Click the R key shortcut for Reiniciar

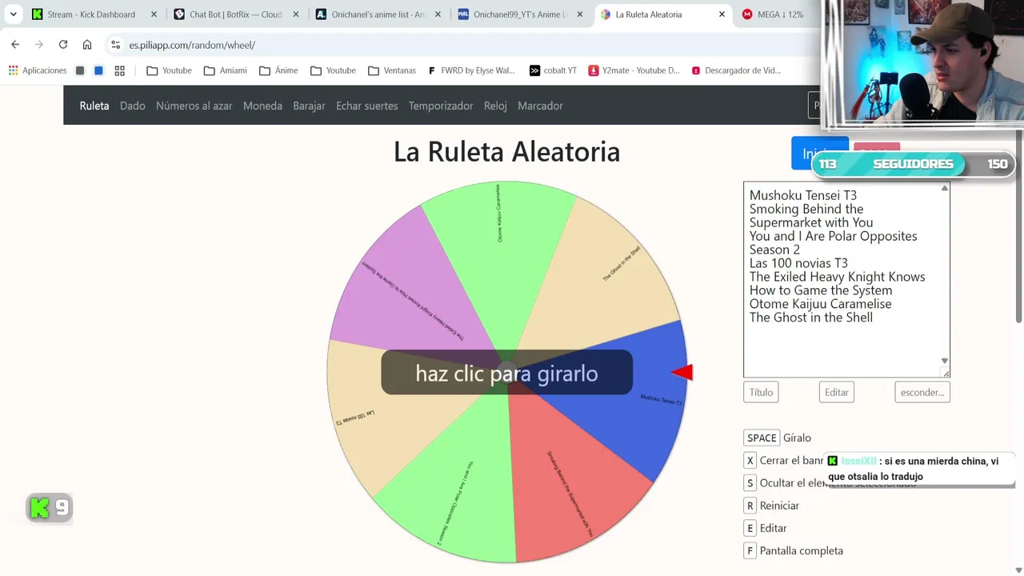(x=750, y=506)
